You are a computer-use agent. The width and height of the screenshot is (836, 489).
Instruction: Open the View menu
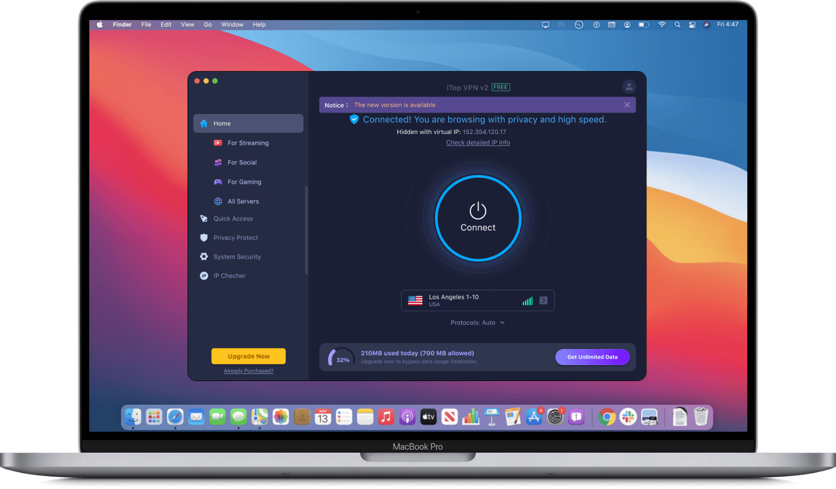(187, 24)
